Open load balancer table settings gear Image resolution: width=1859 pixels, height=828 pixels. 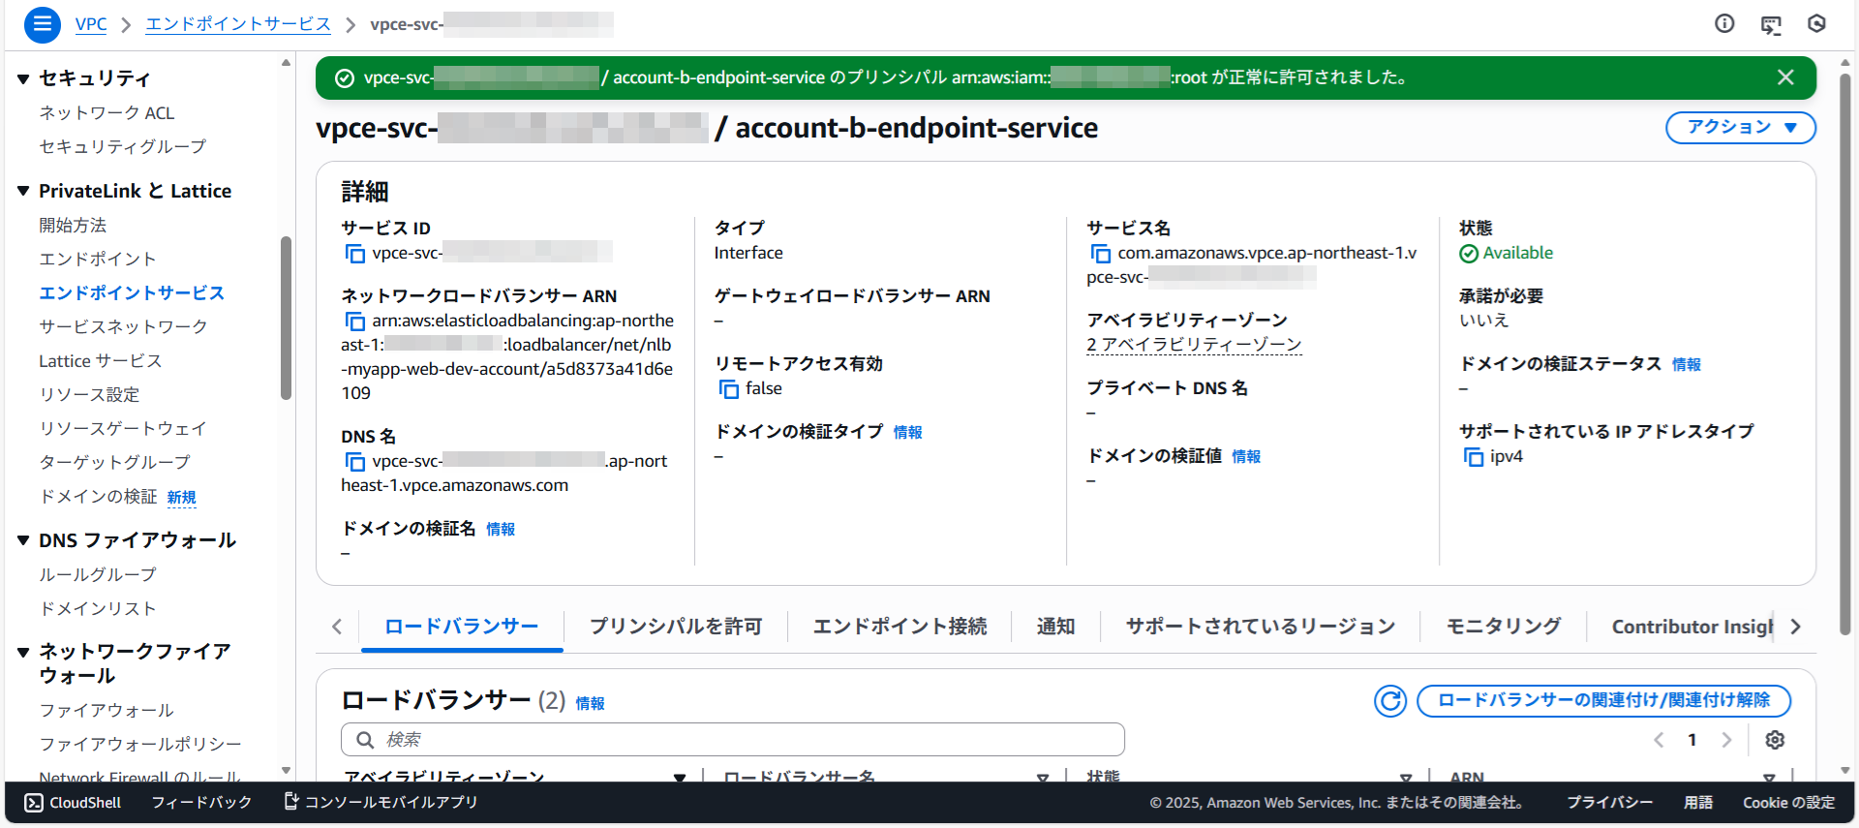click(x=1774, y=740)
